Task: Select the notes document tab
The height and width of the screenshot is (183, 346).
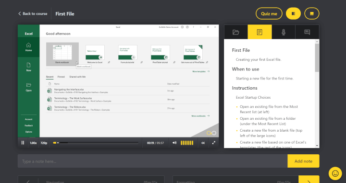Action: (259, 32)
